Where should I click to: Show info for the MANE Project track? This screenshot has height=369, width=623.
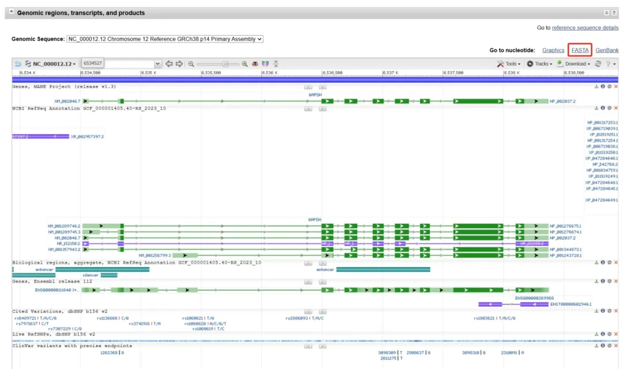[603, 86]
